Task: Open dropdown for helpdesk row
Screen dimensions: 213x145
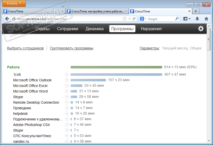Action: coord(67,114)
